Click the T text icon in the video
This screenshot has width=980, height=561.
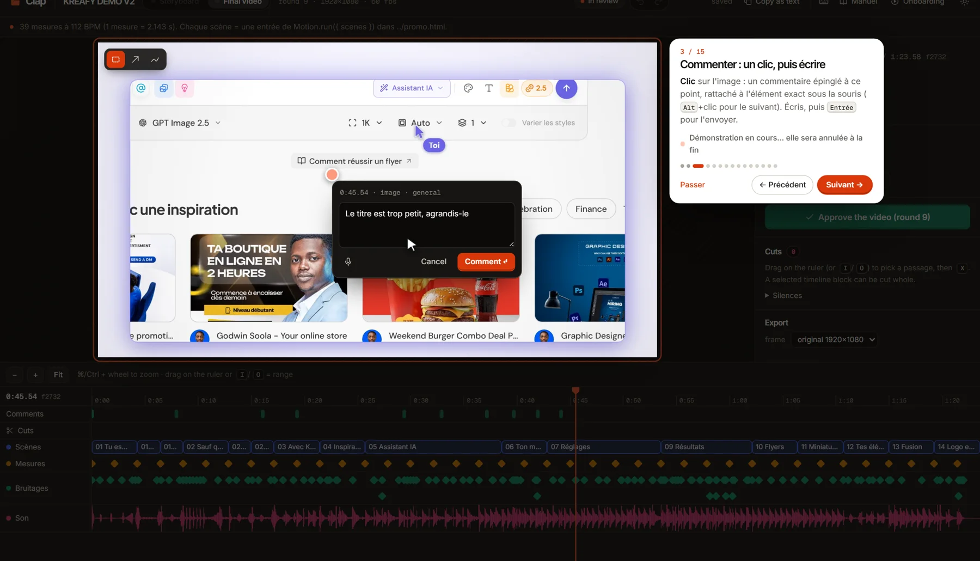point(489,88)
